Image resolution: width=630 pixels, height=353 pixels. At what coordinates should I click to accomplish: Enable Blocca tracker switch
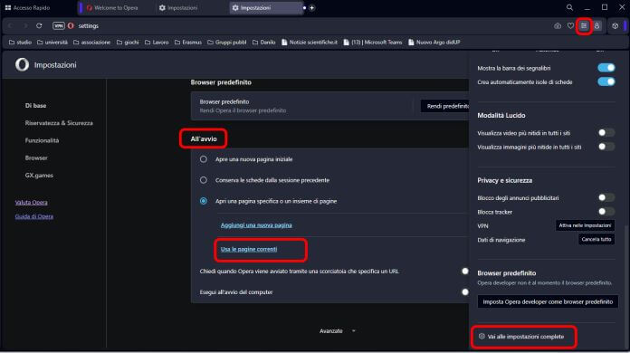(x=606, y=211)
